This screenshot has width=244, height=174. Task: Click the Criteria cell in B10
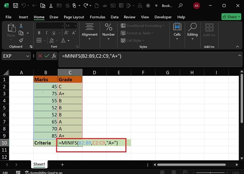click(46, 143)
